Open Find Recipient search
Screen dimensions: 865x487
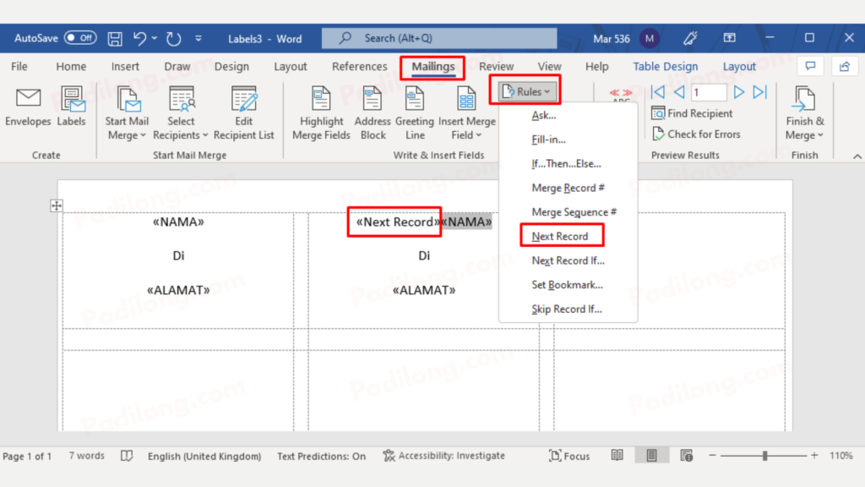tap(692, 113)
